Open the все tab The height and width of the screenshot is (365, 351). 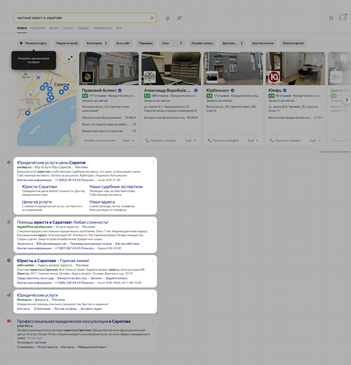click(119, 28)
